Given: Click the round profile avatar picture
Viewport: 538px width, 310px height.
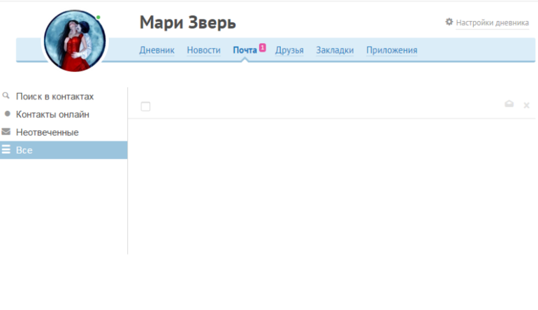Looking at the screenshot, I should [x=75, y=40].
